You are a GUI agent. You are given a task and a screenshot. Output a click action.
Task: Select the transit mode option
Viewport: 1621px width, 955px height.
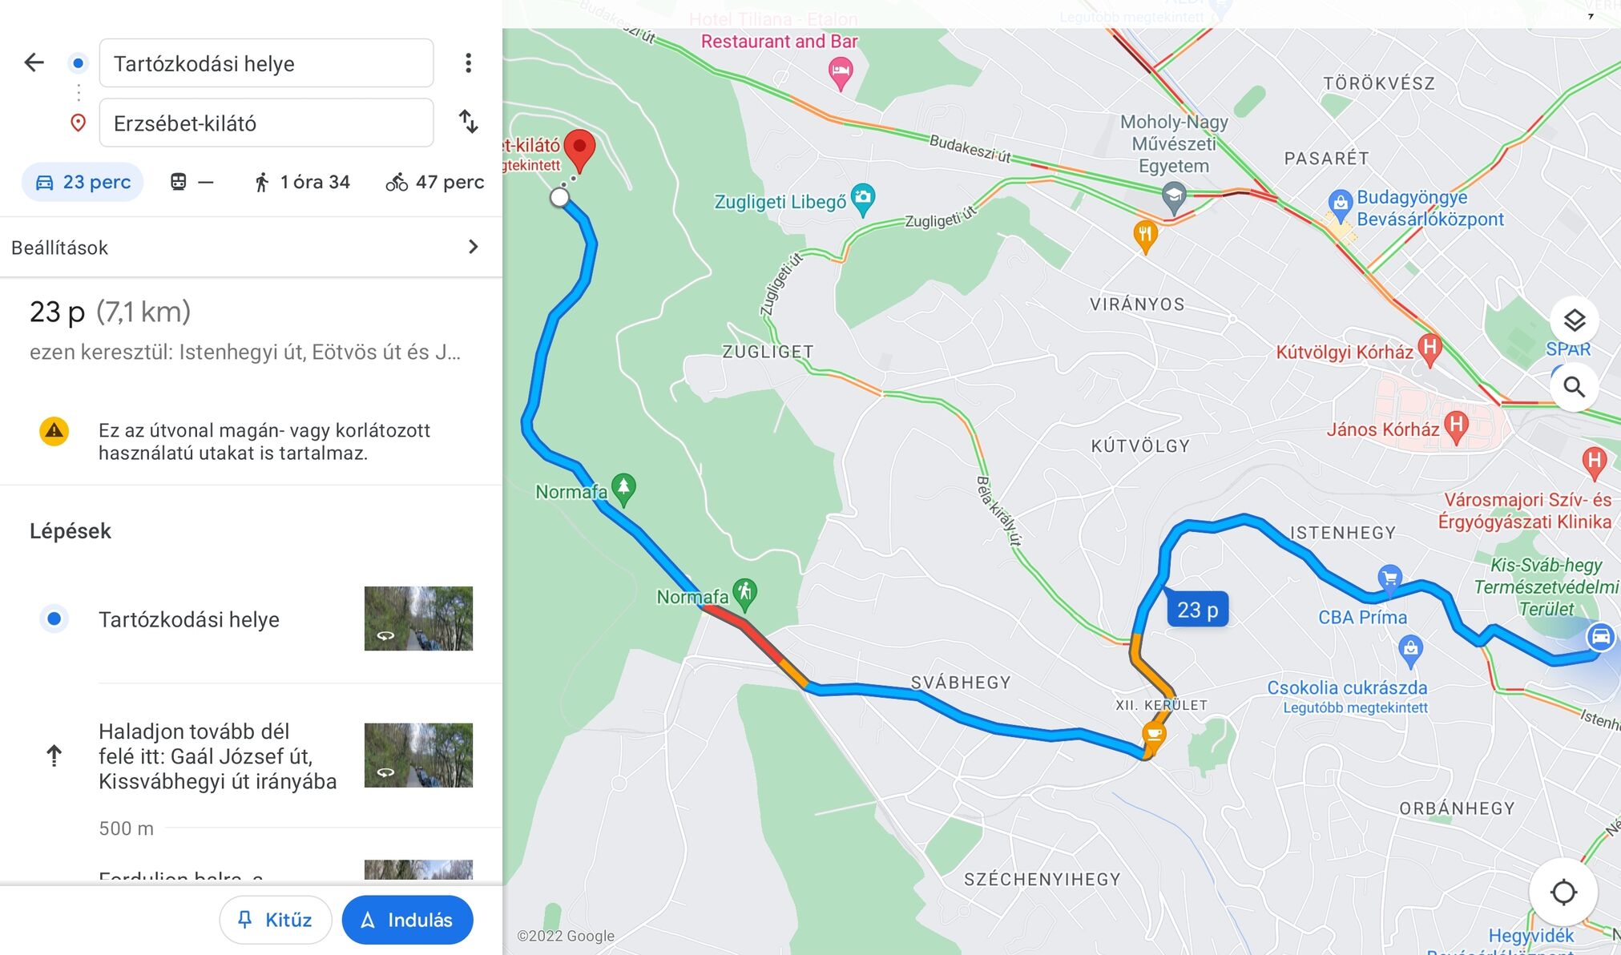192,183
